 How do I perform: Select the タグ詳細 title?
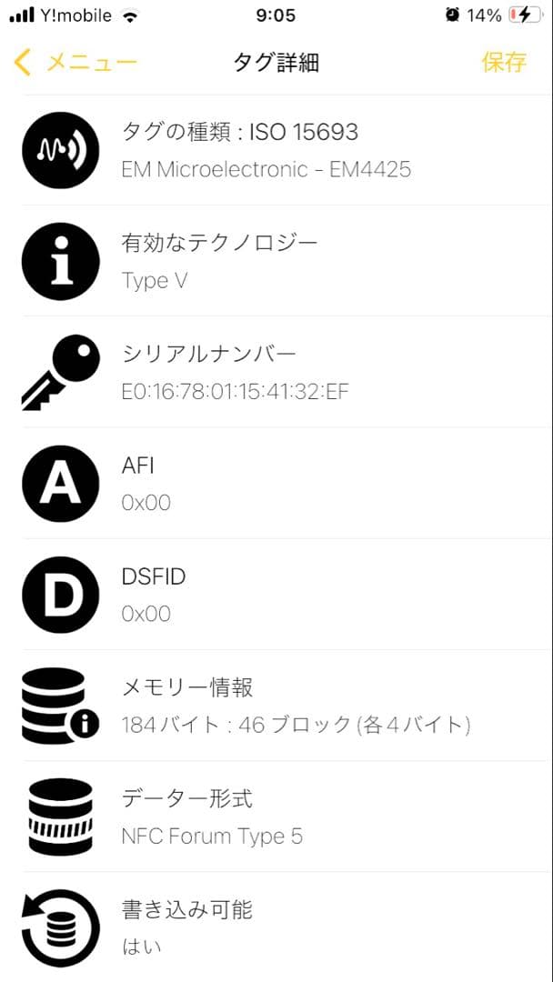276,63
